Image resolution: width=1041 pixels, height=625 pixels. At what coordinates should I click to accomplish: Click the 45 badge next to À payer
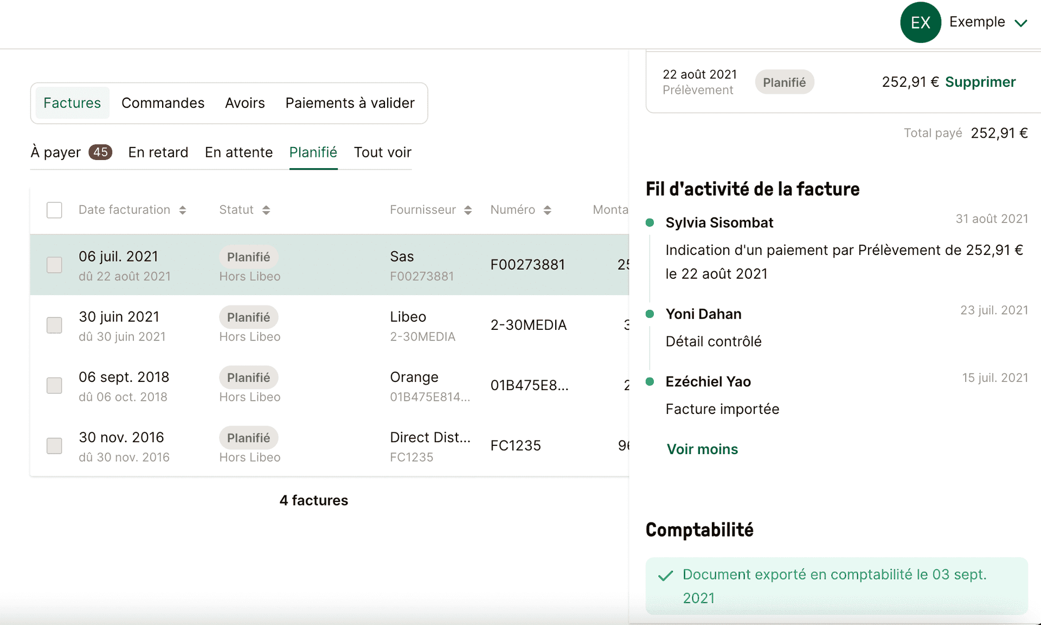pos(100,152)
